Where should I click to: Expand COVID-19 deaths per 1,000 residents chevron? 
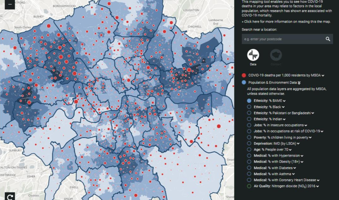(x=323, y=76)
